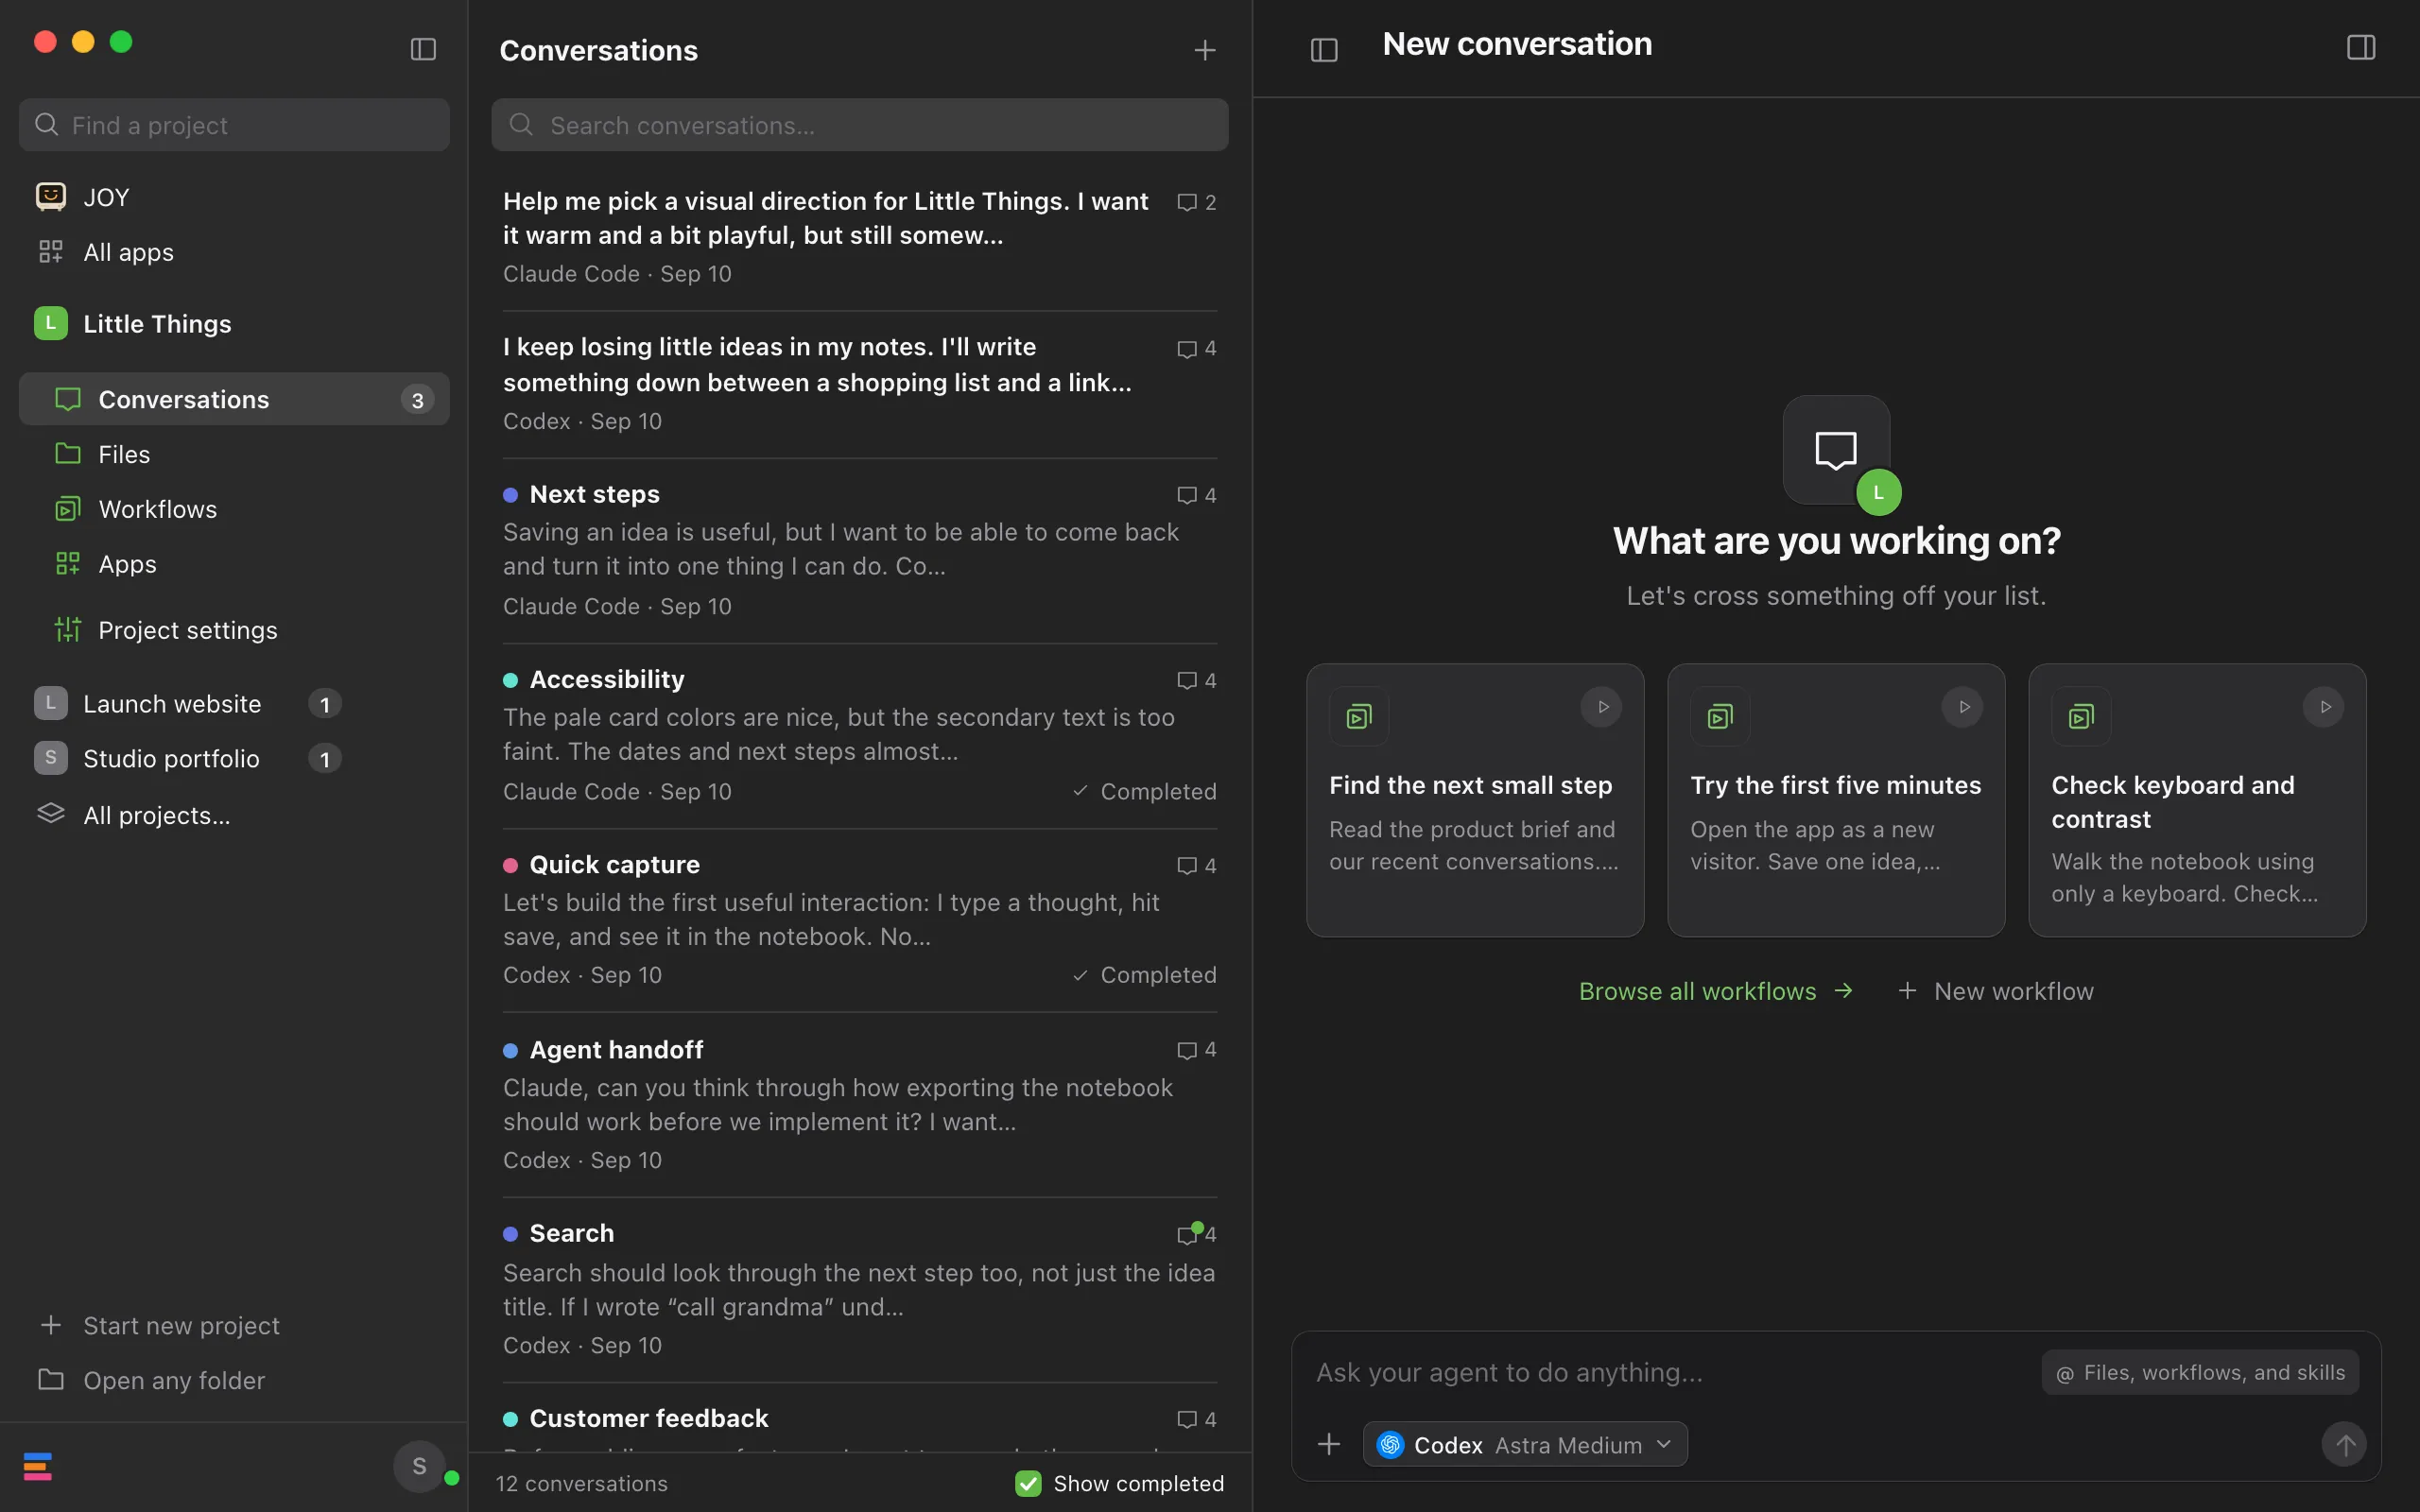Run the Try the first five minutes workflow

tap(1963, 707)
